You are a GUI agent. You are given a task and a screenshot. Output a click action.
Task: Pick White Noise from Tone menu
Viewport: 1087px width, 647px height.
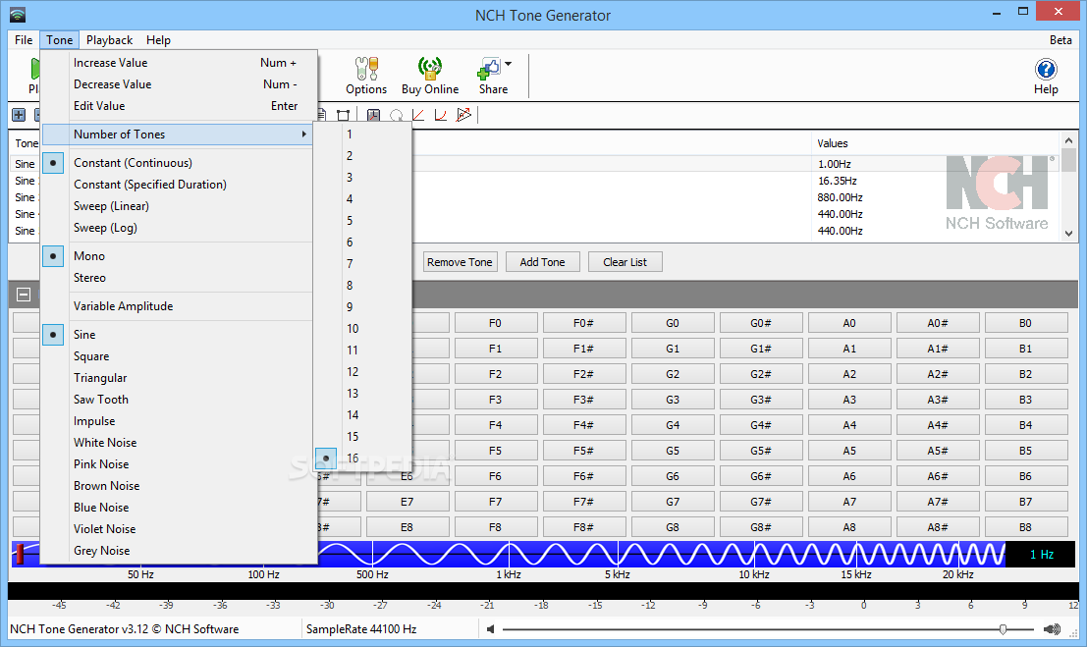(177, 443)
